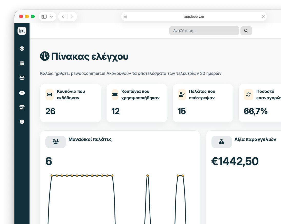Click the Looply 'lpl' logo

click(x=22, y=31)
